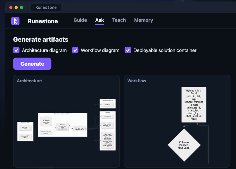Select the Per-vehicle manifests output node
Viewport: 236px width, 169px height.
[x=107, y=125]
